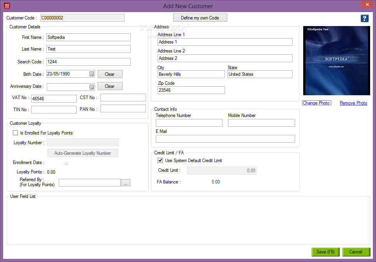Focus the Customer Code field
Screen dimensions: 376x262
pos(82,18)
